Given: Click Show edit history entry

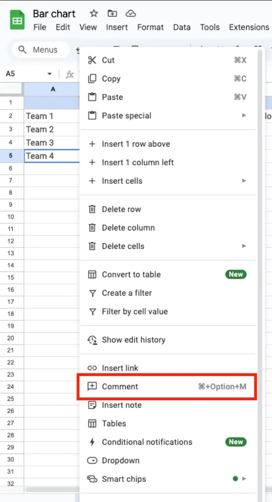Looking at the screenshot, I should point(133,340).
